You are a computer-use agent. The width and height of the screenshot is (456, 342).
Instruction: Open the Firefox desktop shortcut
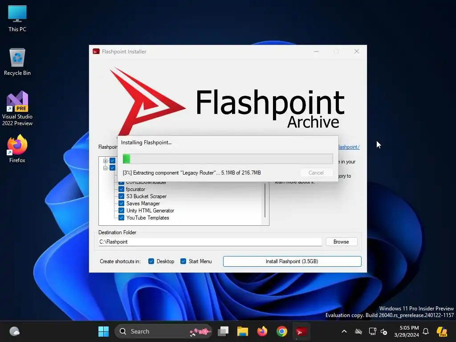(17, 149)
